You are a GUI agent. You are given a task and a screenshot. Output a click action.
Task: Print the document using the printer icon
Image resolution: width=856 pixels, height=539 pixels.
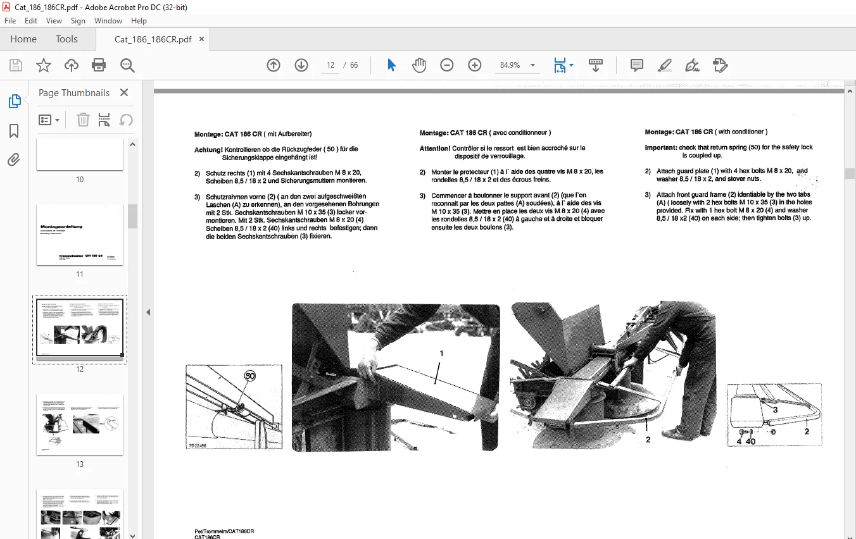coord(99,65)
